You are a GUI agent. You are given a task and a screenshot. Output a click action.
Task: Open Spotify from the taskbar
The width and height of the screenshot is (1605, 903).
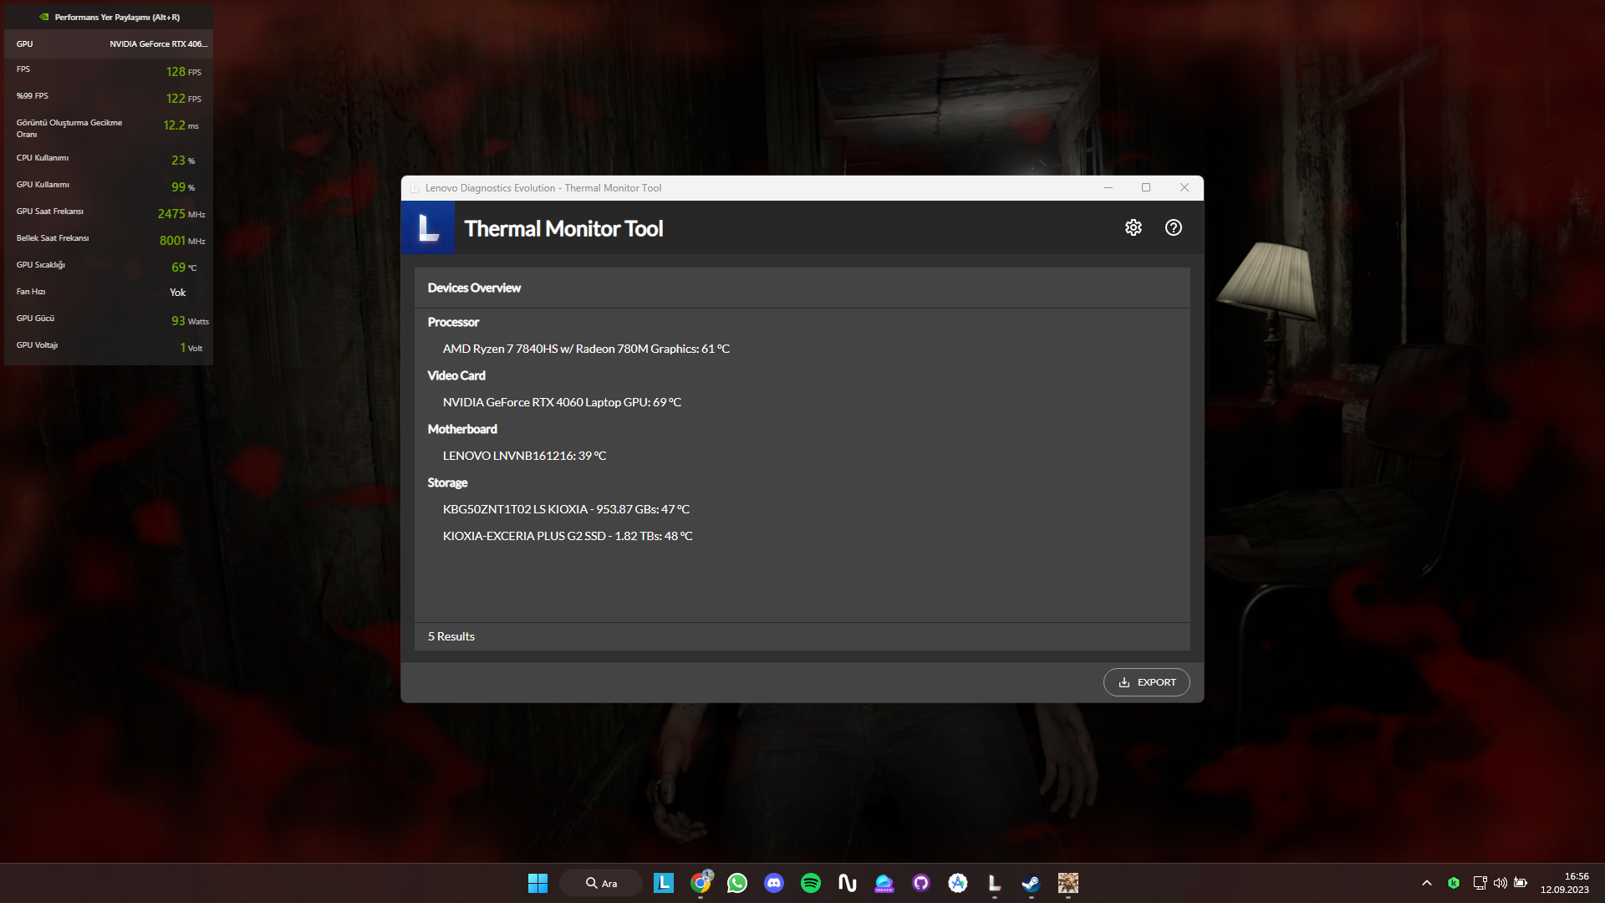810,883
